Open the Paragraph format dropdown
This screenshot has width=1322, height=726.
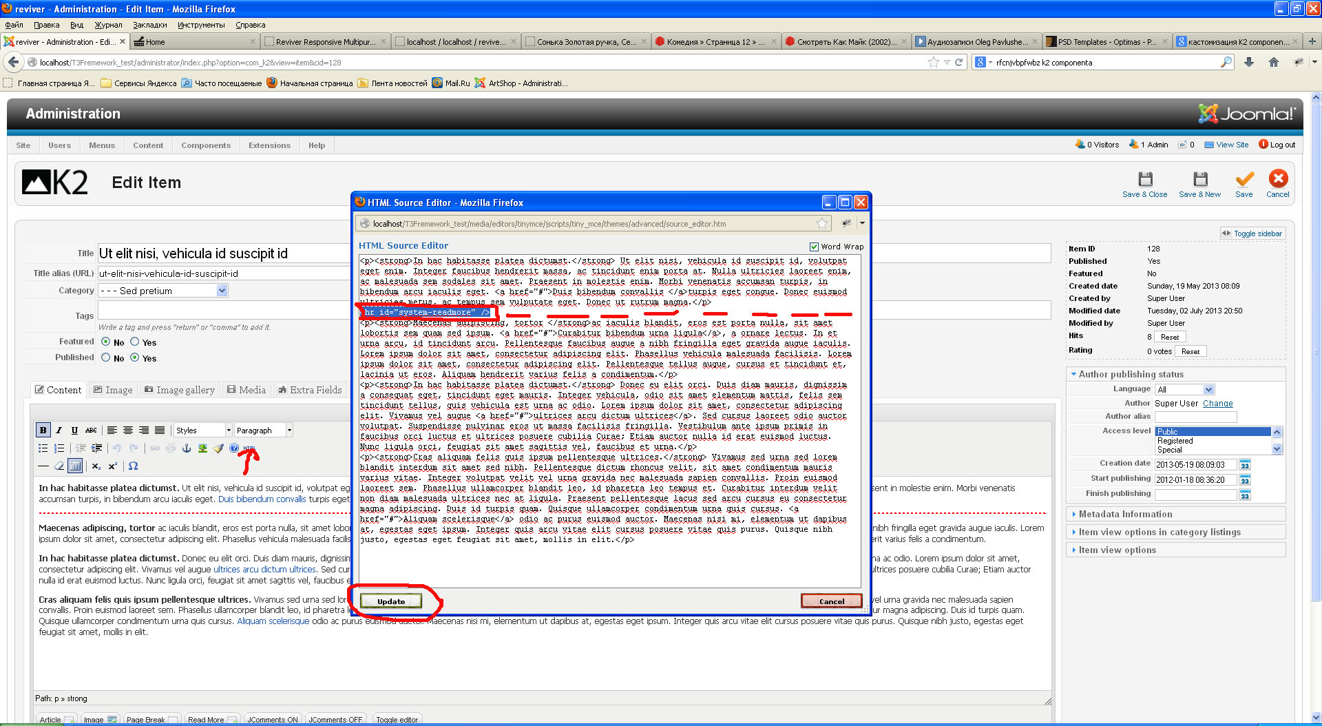(x=264, y=431)
